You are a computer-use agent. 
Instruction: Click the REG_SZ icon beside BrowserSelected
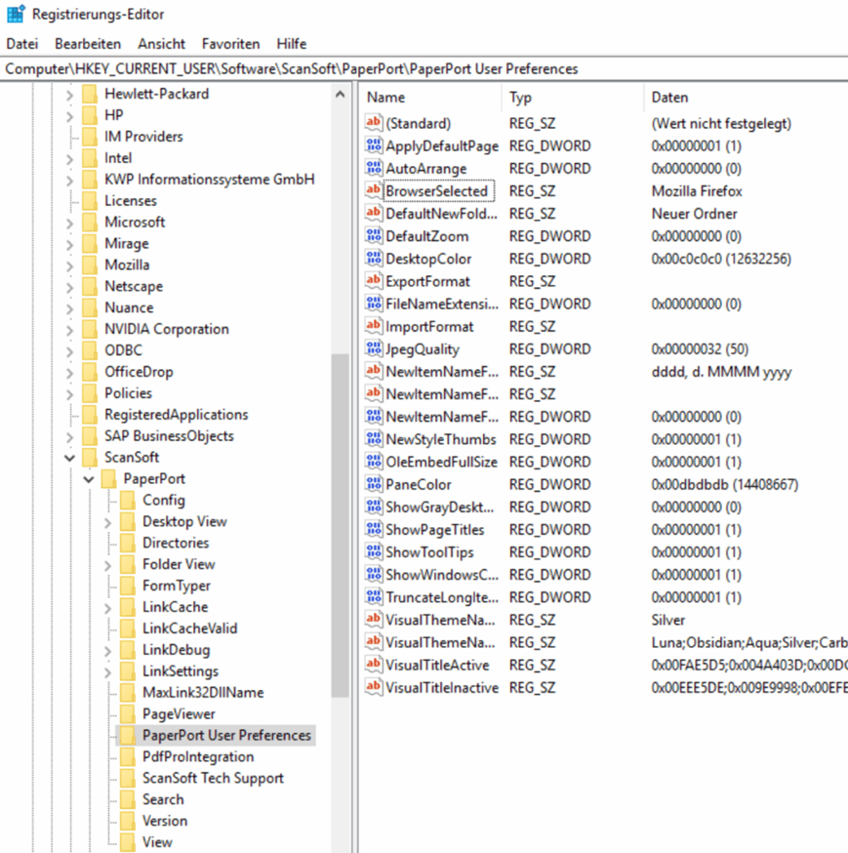(x=372, y=190)
